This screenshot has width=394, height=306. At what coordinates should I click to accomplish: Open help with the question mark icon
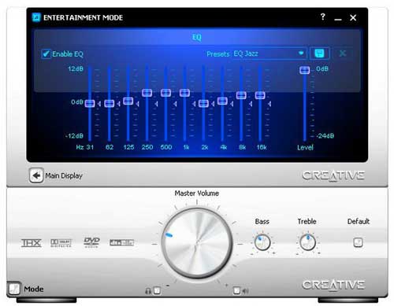[x=323, y=17]
